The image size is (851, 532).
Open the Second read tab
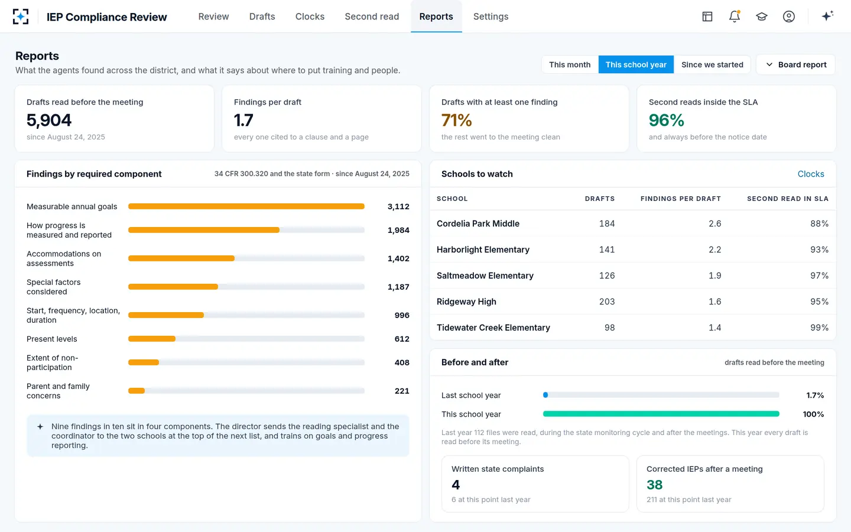tap(372, 17)
